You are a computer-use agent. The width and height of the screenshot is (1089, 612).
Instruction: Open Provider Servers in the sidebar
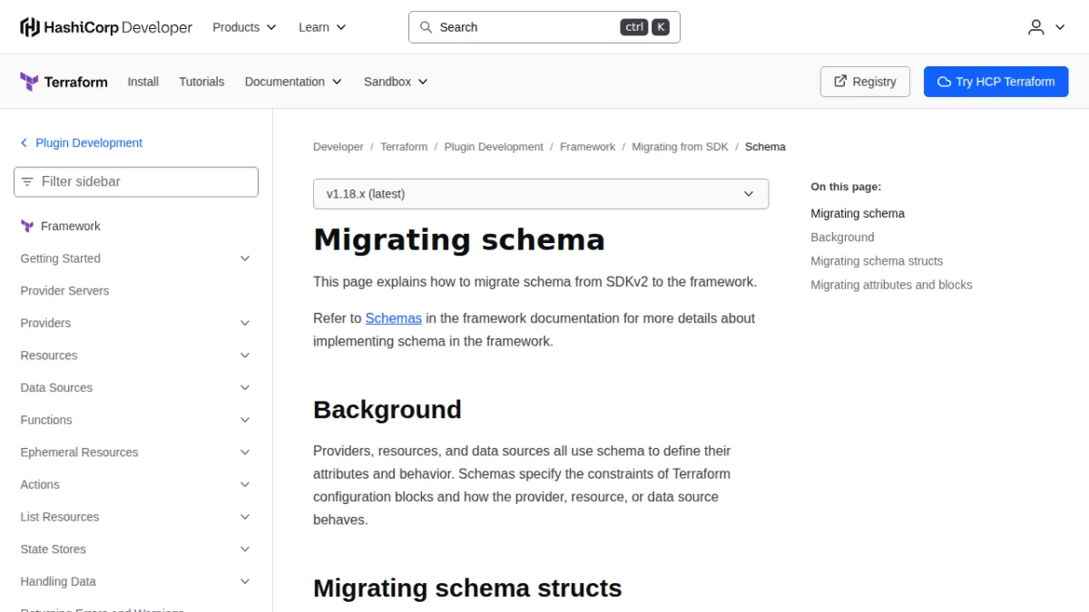(x=64, y=291)
